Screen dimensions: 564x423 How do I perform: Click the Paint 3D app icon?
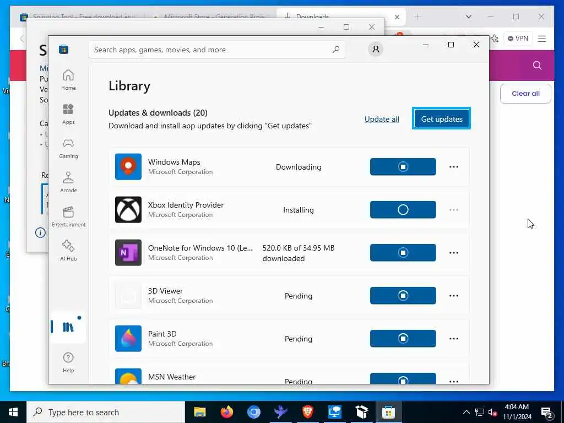128,339
